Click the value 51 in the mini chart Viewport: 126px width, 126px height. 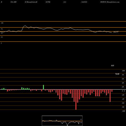(x=81, y=122)
